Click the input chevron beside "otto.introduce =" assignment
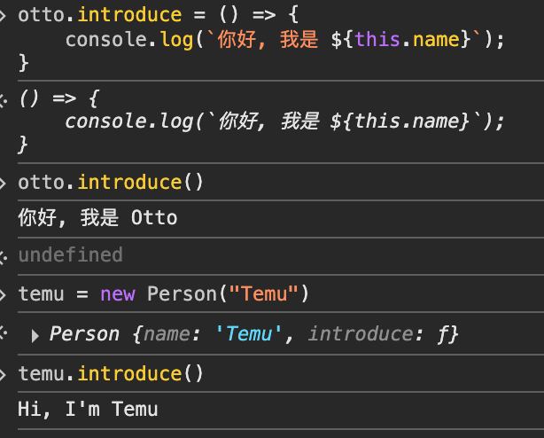The height and width of the screenshot is (438, 544). coord(5,14)
